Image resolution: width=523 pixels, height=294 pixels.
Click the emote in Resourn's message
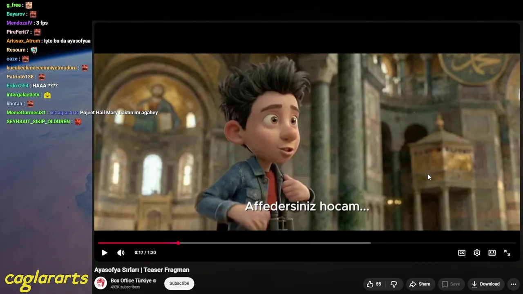[x=34, y=50]
